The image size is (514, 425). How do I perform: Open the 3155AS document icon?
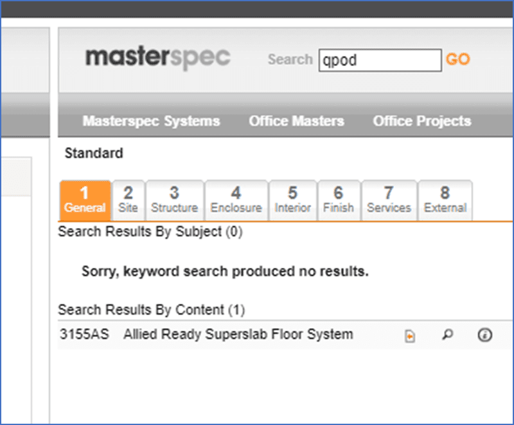[410, 336]
